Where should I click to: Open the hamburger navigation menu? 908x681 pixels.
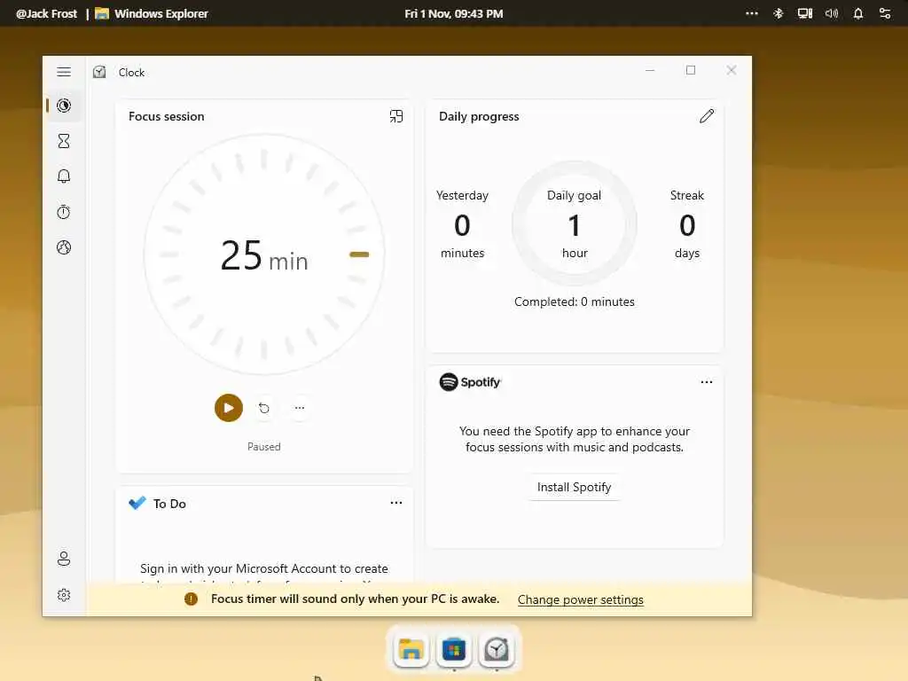tap(64, 72)
